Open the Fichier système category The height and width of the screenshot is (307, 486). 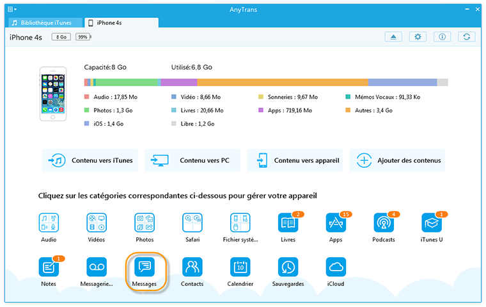click(240, 223)
